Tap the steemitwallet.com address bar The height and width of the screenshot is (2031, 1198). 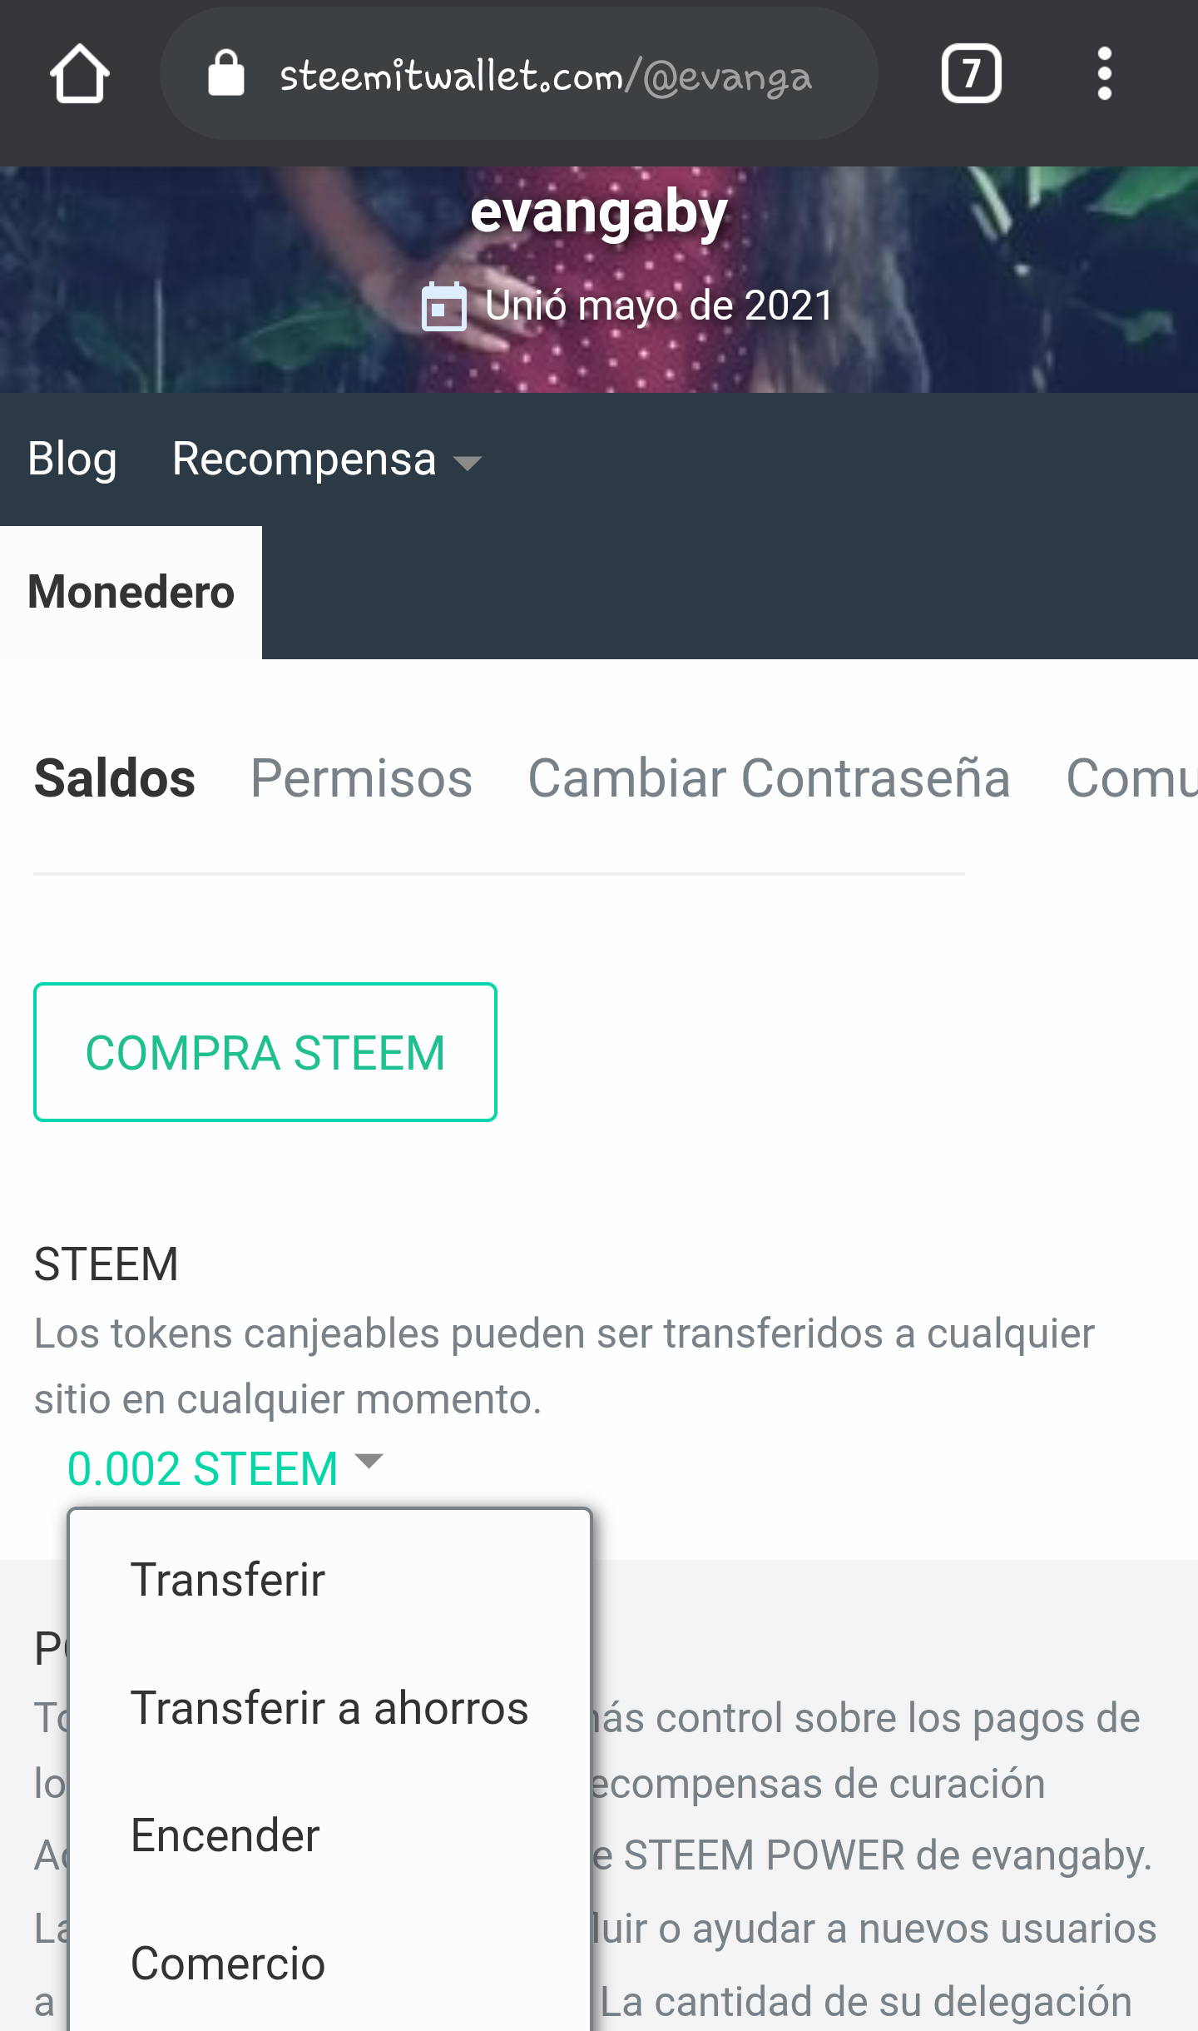click(x=518, y=74)
